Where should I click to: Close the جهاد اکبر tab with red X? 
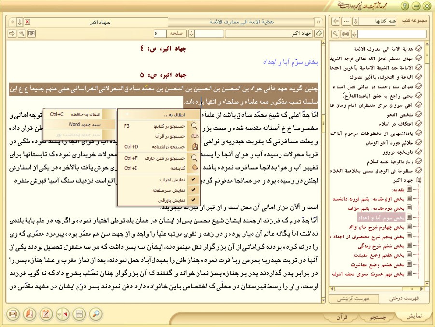(27, 22)
